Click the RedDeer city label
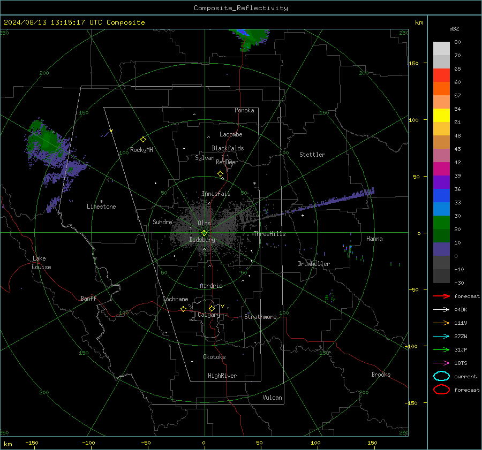482x450 pixels. pyautogui.click(x=227, y=162)
